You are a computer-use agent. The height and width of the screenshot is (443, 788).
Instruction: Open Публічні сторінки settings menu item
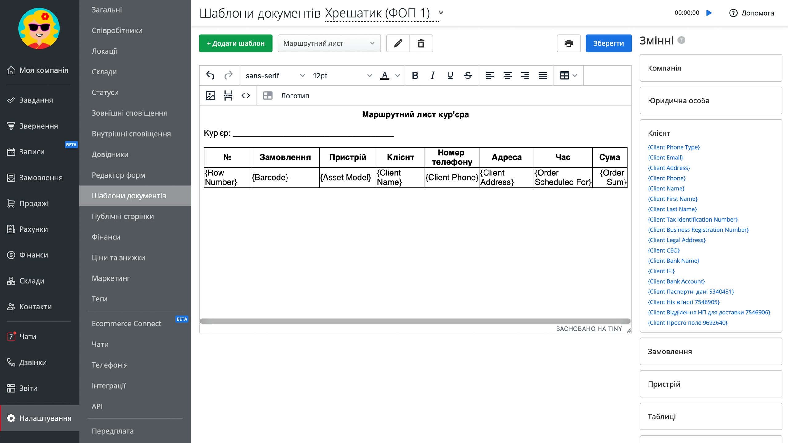tap(123, 216)
